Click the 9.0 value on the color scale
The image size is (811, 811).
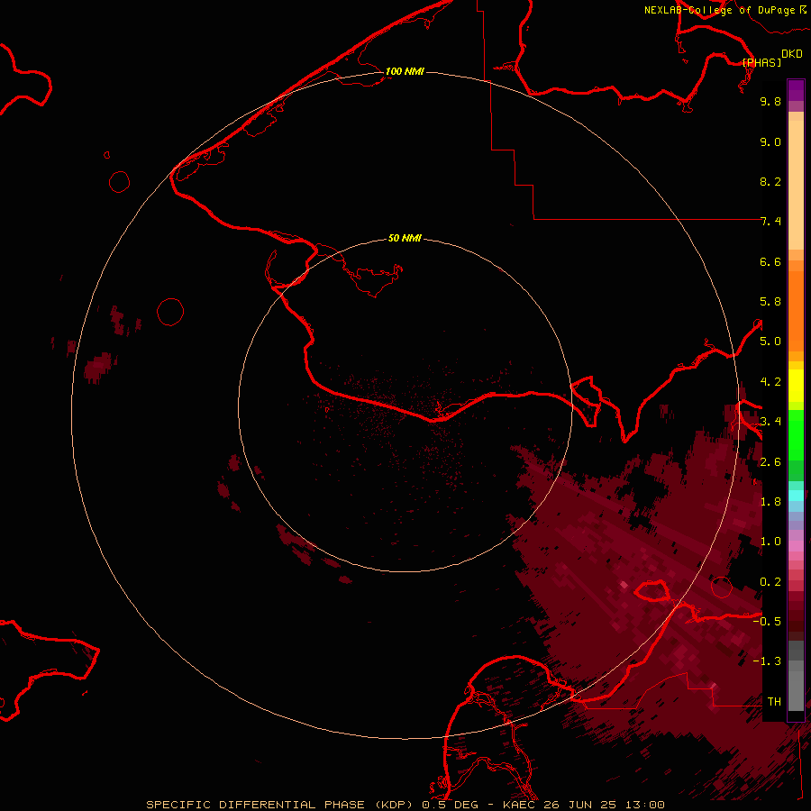point(770,141)
